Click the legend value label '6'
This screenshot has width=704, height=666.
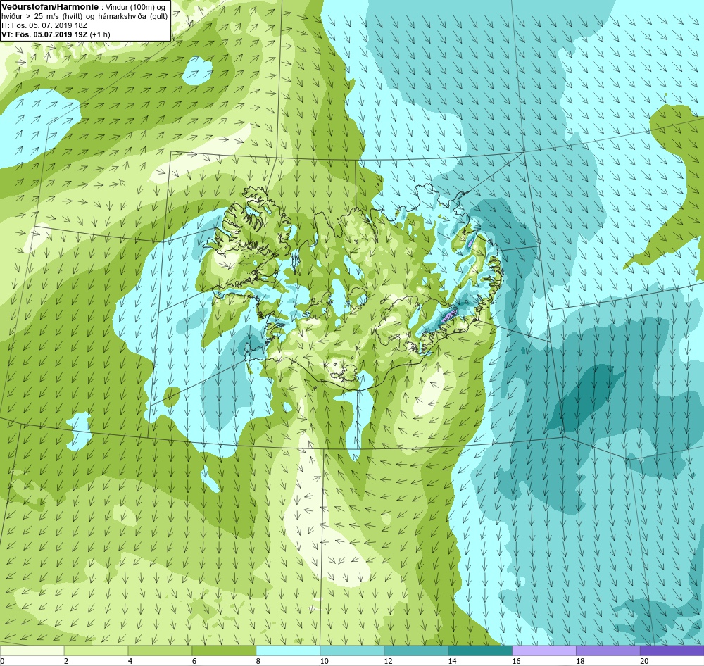(x=194, y=661)
